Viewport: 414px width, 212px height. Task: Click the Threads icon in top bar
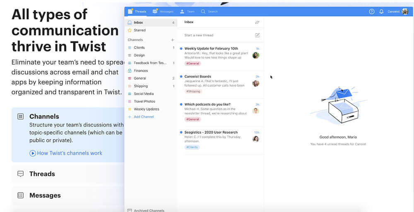130,11
